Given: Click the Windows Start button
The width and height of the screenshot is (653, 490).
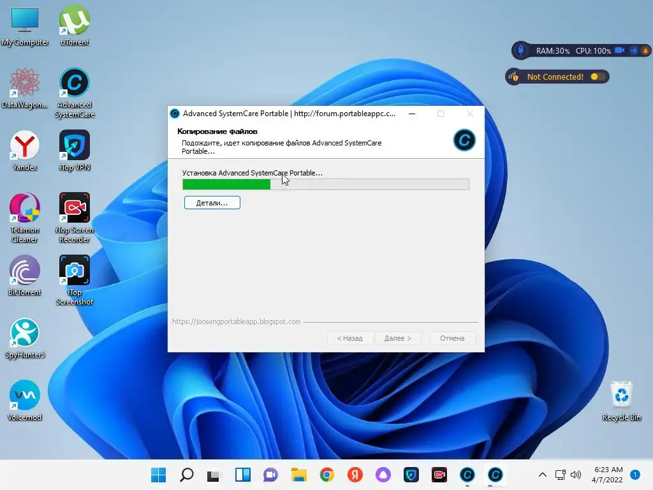Looking at the screenshot, I should coord(158,475).
